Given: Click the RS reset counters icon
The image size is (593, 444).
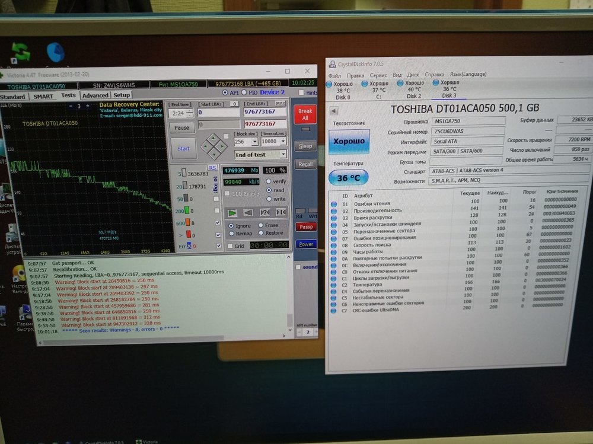Looking at the screenshot, I should [212, 168].
